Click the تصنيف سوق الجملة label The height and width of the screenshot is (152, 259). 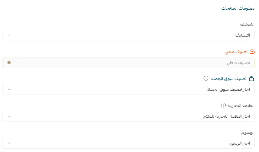pyautogui.click(x=229, y=79)
